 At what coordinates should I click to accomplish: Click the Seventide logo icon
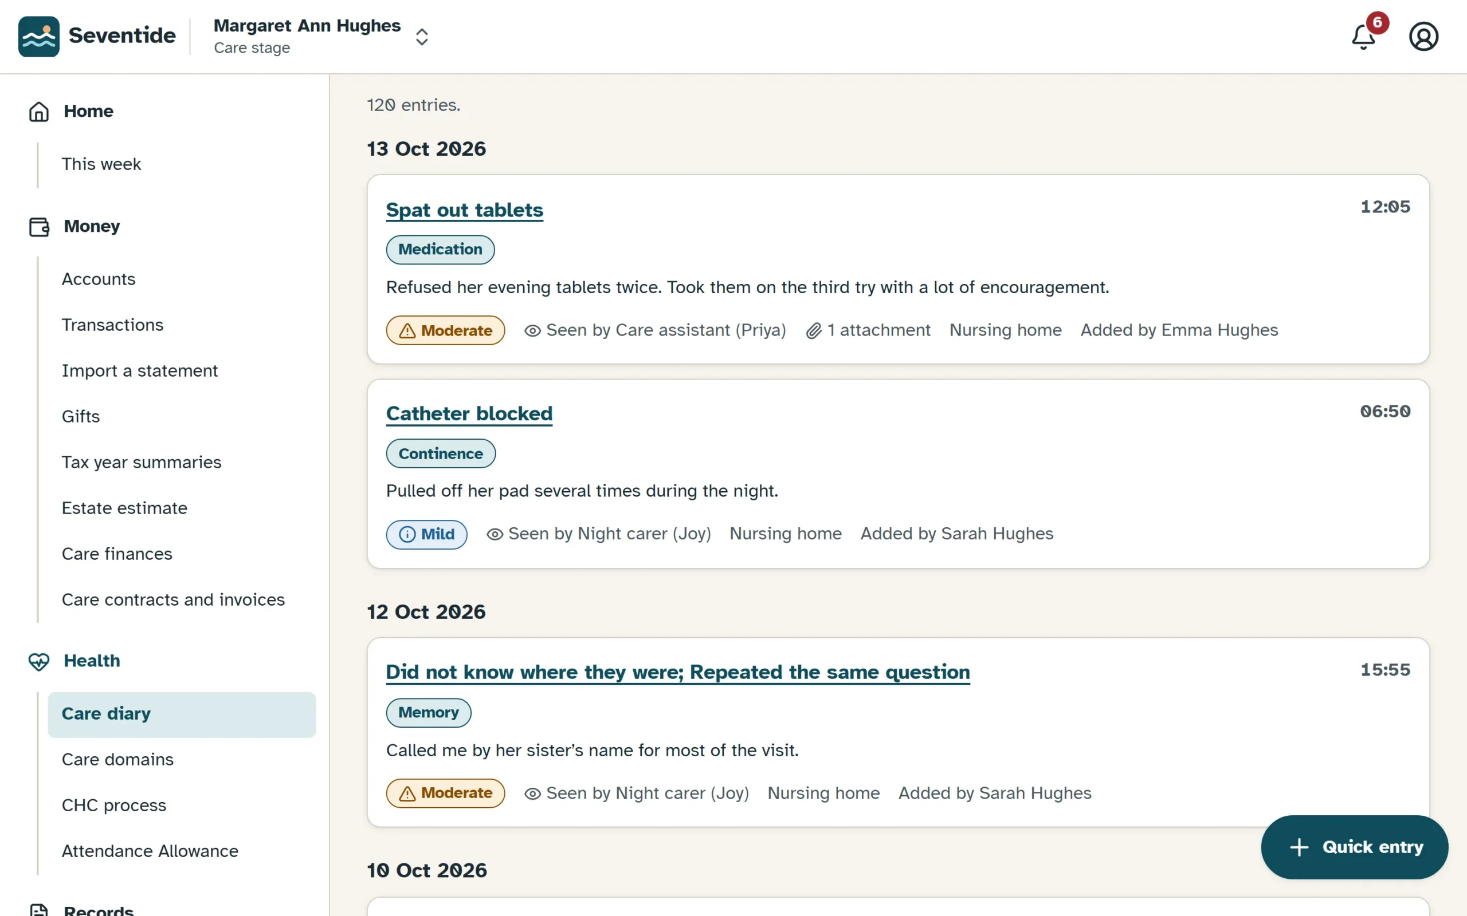(39, 36)
